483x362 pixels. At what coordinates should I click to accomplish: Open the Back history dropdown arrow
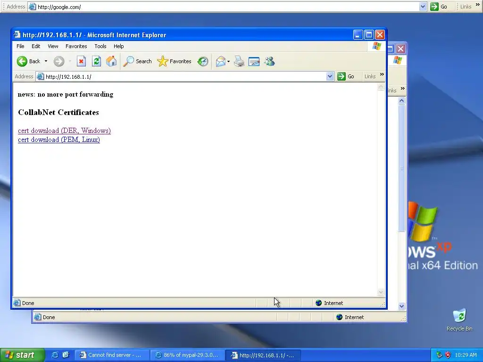[x=46, y=61]
